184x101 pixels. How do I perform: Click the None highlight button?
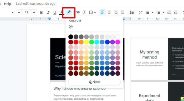pyautogui.click(x=94, y=82)
